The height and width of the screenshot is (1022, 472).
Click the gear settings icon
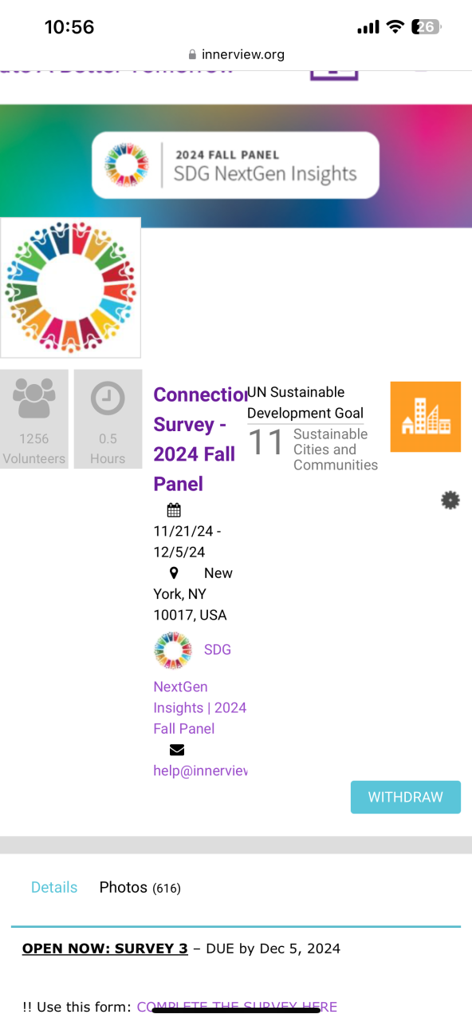click(x=450, y=501)
